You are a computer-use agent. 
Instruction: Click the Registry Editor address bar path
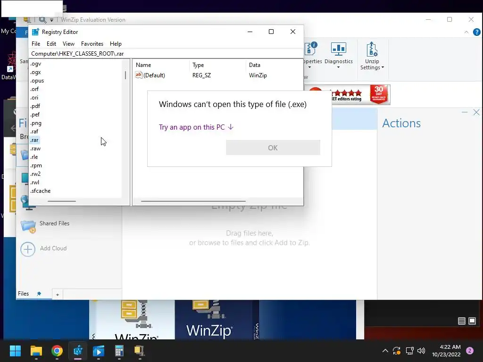point(77,54)
